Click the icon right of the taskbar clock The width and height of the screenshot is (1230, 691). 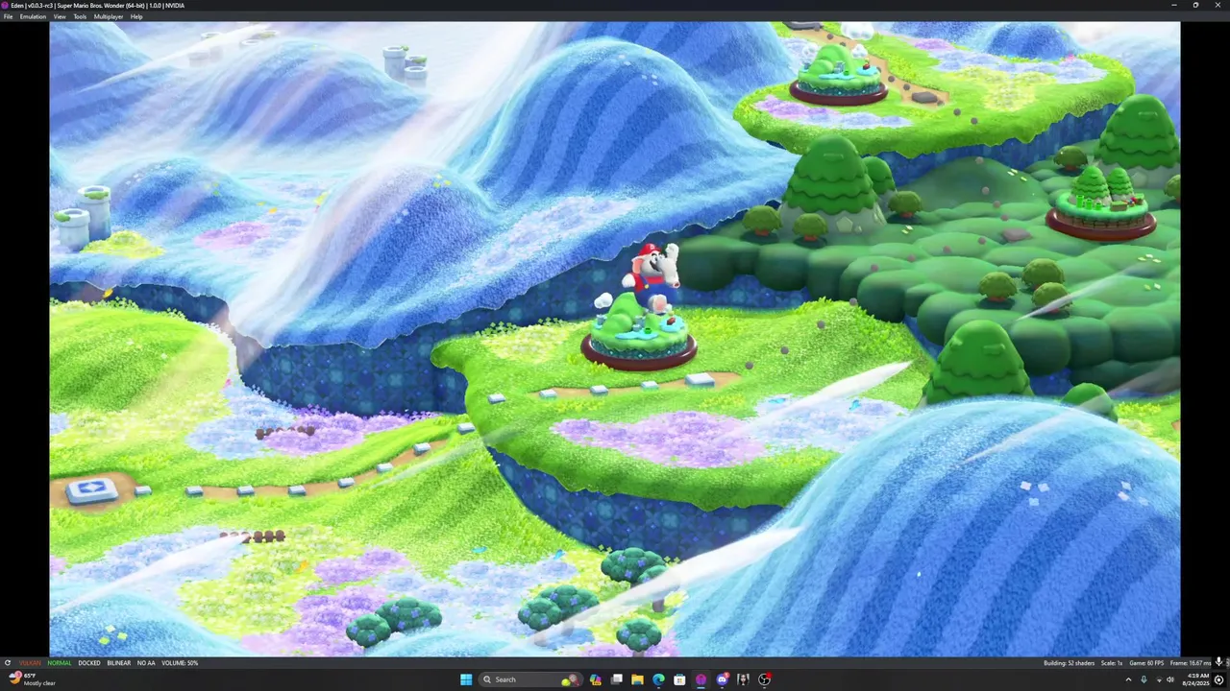(1219, 679)
